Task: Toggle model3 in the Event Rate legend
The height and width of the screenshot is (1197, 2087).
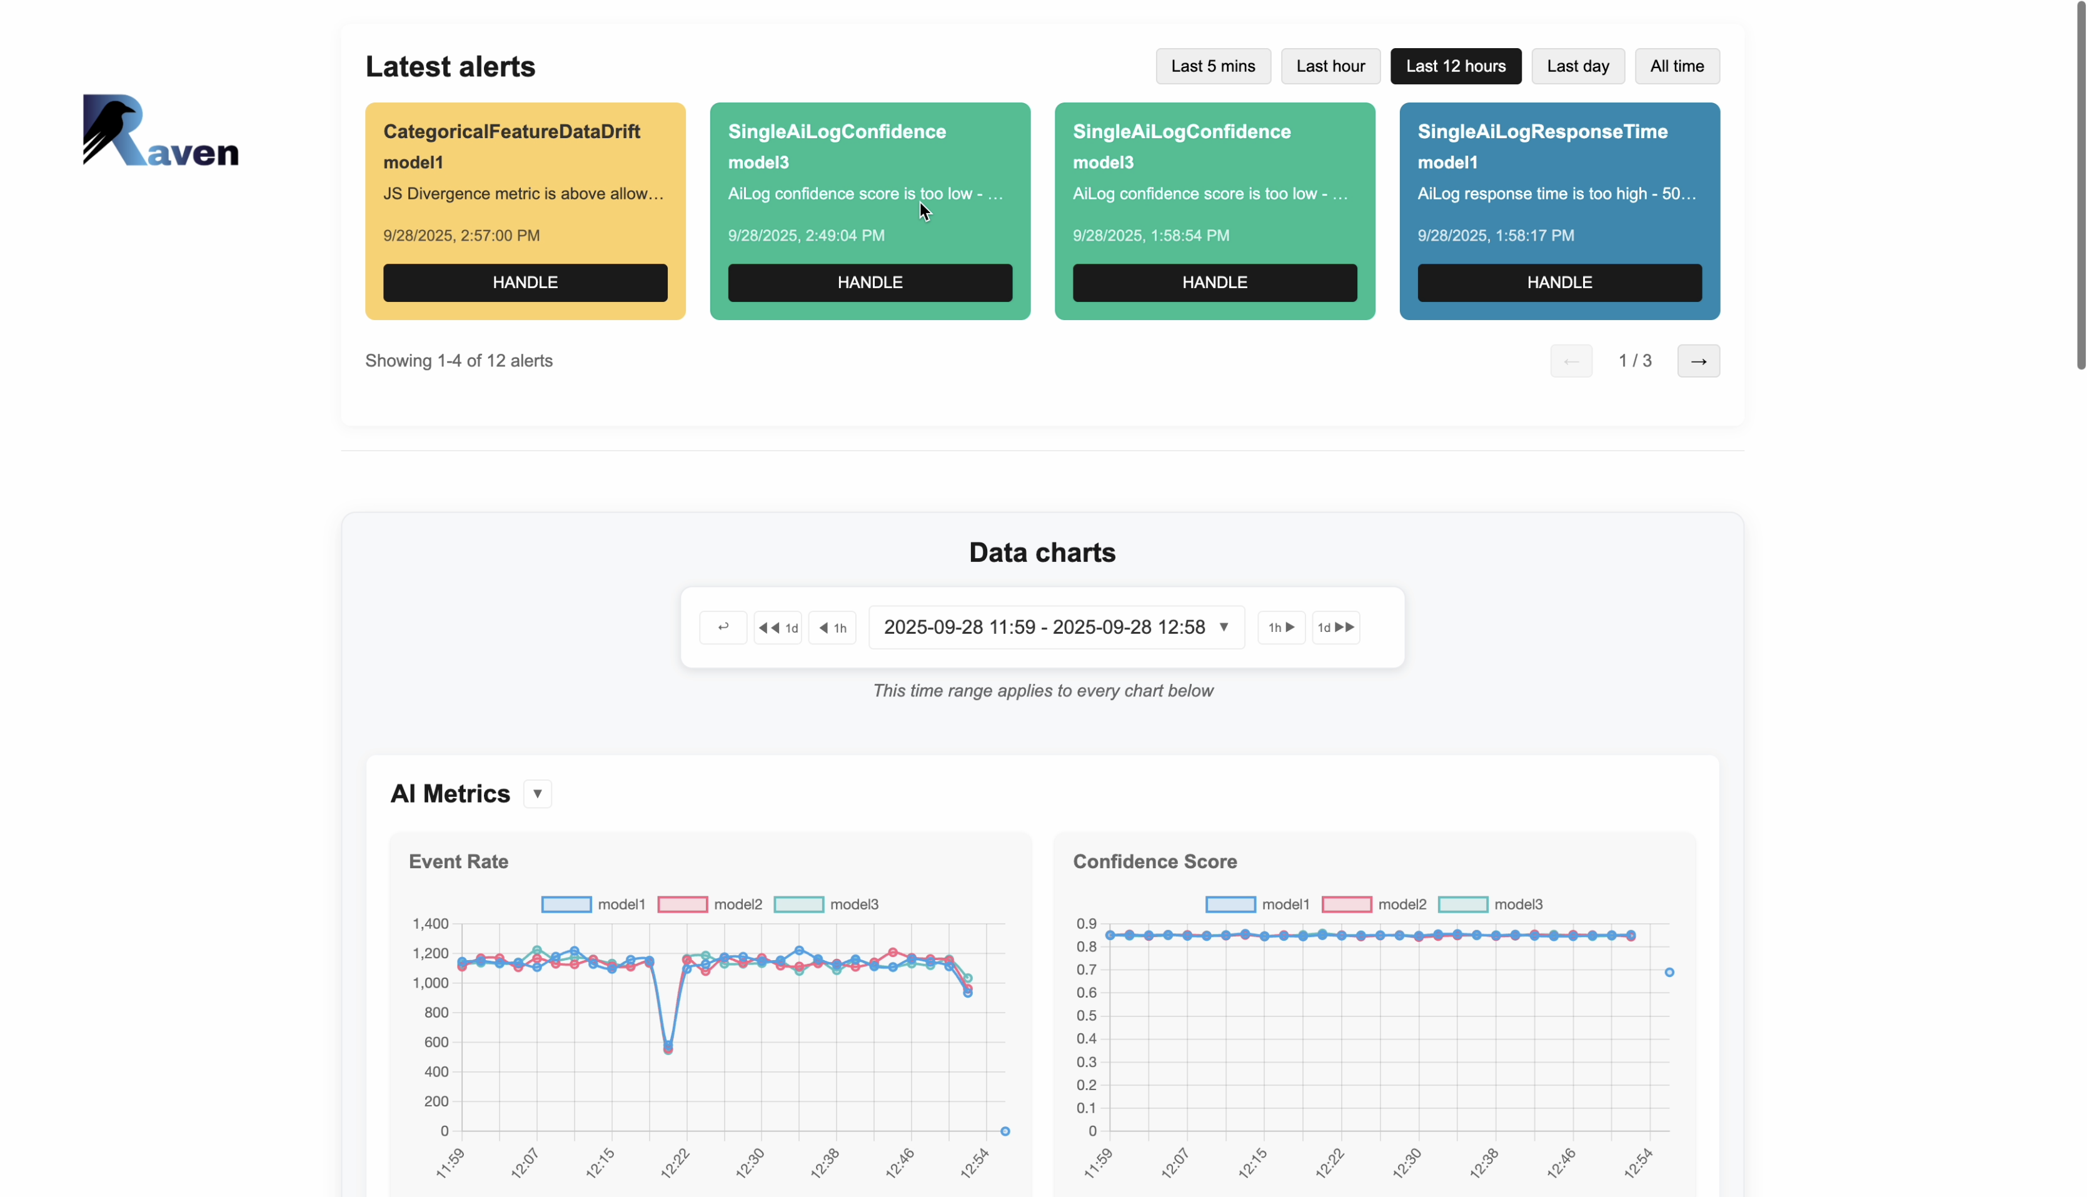Action: tap(827, 904)
